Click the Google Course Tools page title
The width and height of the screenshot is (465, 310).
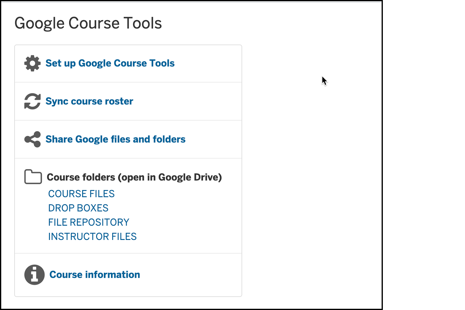88,23
